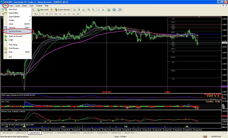228x138 pixels.
Task: Select the USDCHF,M15 chart tab
Action: click(35, 133)
